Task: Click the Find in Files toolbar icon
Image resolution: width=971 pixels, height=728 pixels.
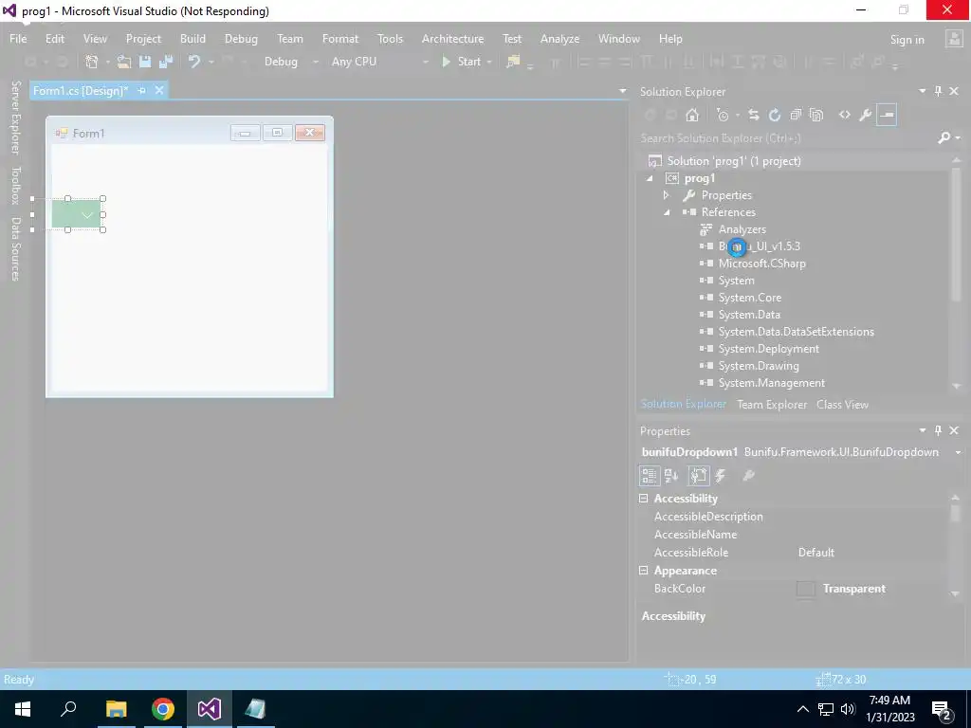Action: tap(513, 62)
